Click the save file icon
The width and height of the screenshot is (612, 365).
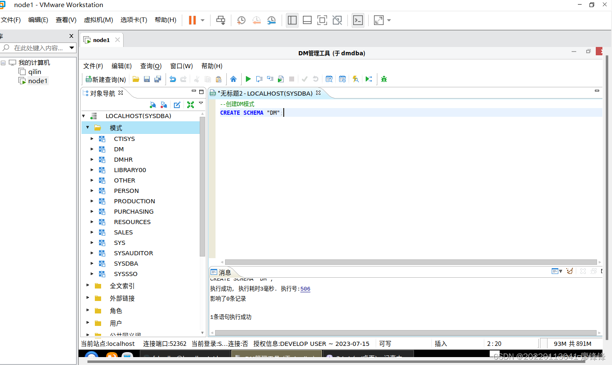pos(147,79)
